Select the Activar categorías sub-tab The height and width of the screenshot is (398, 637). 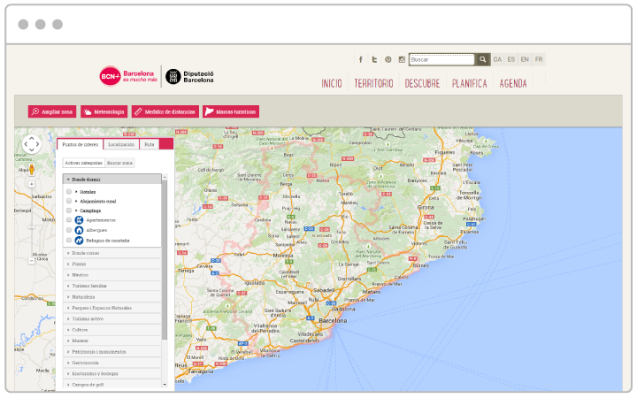84,163
